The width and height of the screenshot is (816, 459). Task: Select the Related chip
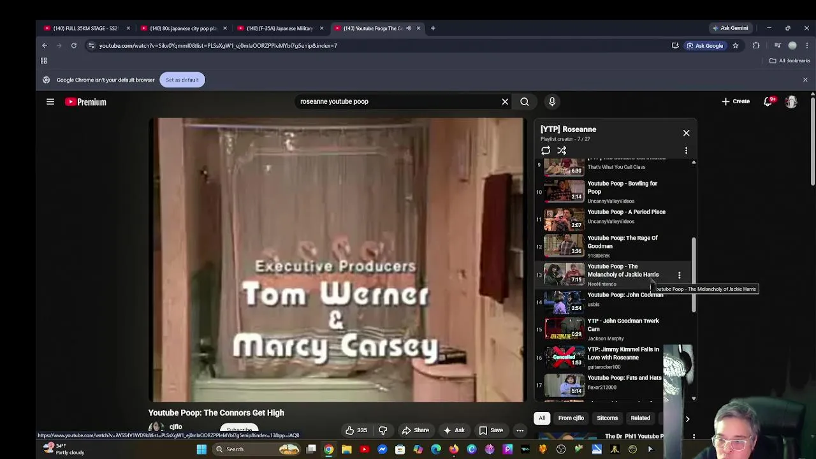pos(640,418)
